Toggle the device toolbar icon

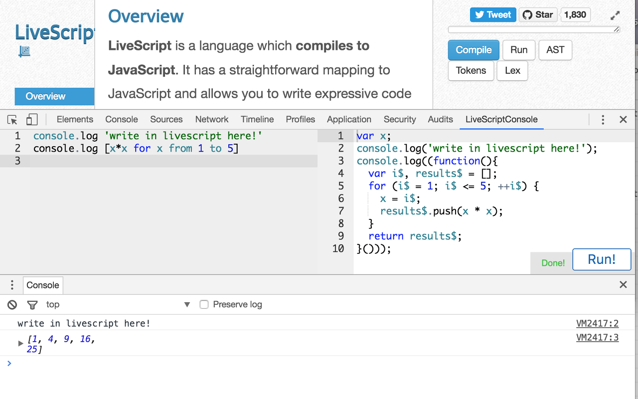(x=32, y=120)
